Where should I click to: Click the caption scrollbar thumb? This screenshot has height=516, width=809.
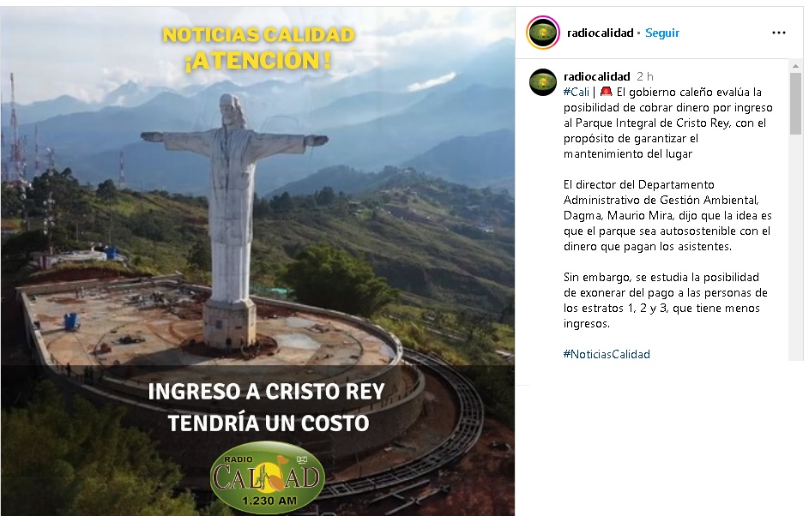[x=795, y=104]
